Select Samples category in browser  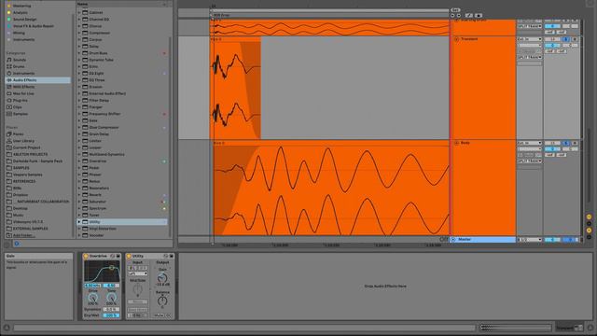click(21, 114)
